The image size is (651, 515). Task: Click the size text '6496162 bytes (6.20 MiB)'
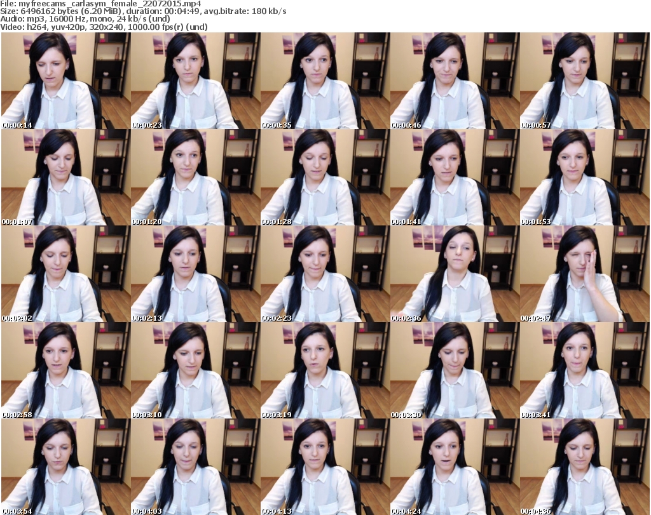click(71, 11)
